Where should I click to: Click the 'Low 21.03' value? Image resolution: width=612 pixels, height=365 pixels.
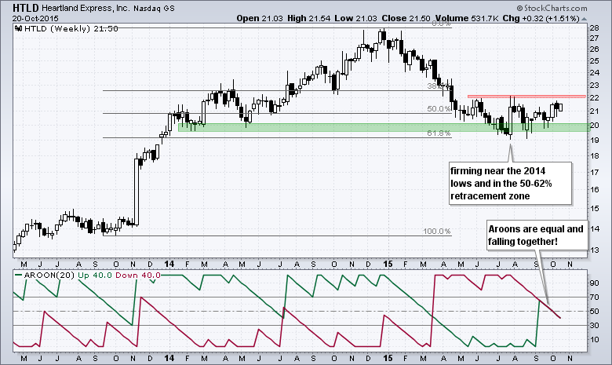tap(356, 18)
